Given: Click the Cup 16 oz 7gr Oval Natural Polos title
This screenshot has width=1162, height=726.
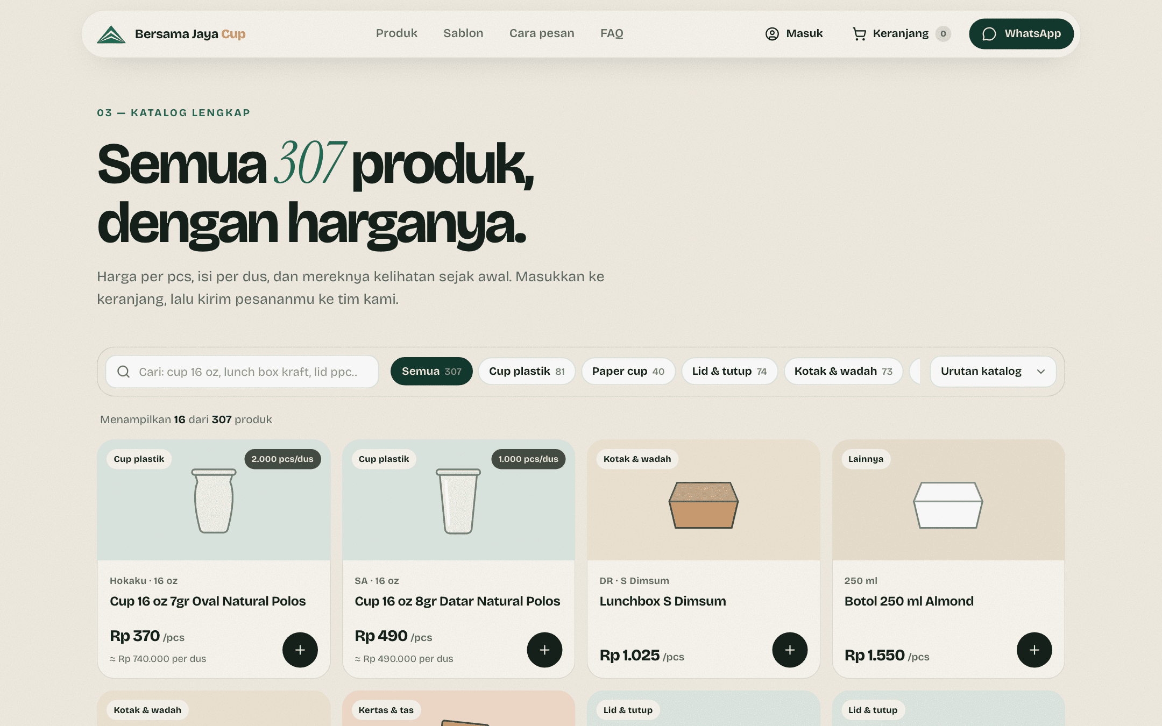Looking at the screenshot, I should click(x=208, y=601).
